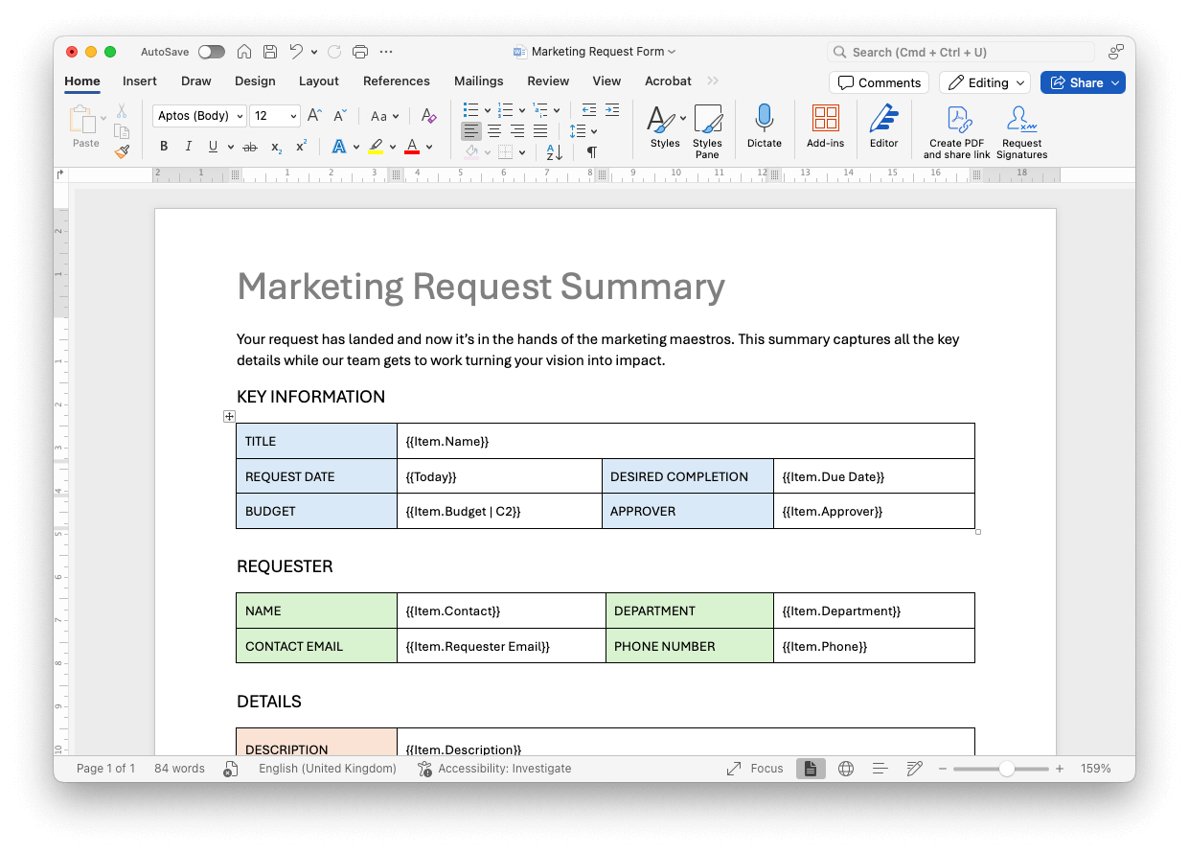The image size is (1189, 853).
Task: Click the 84 words count
Action: click(x=179, y=769)
